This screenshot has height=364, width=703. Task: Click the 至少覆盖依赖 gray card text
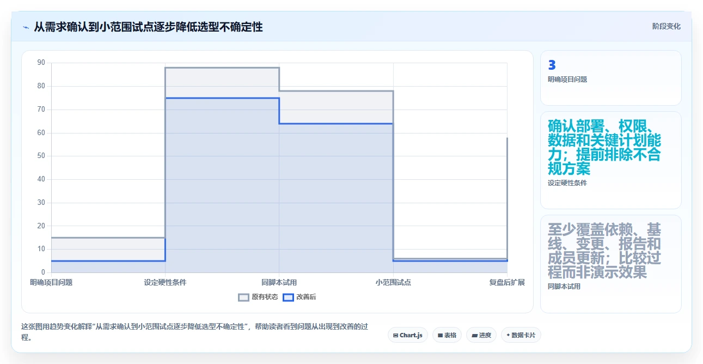tap(604, 251)
